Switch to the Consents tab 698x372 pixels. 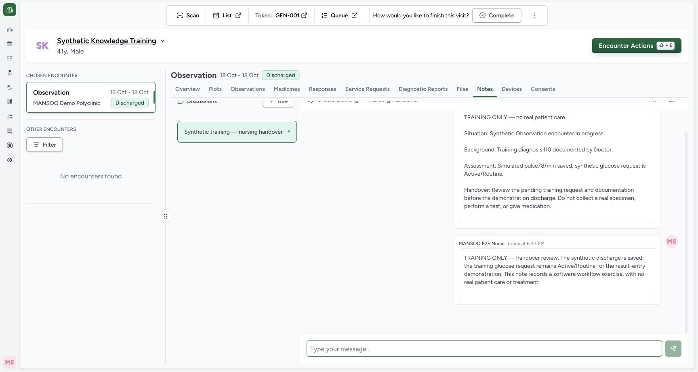click(x=542, y=89)
